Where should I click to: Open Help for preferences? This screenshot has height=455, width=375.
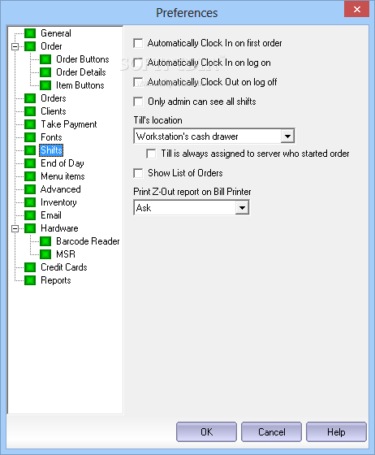pos(336,432)
